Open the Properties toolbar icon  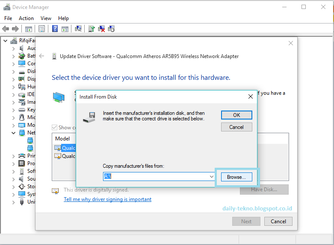click(41, 29)
